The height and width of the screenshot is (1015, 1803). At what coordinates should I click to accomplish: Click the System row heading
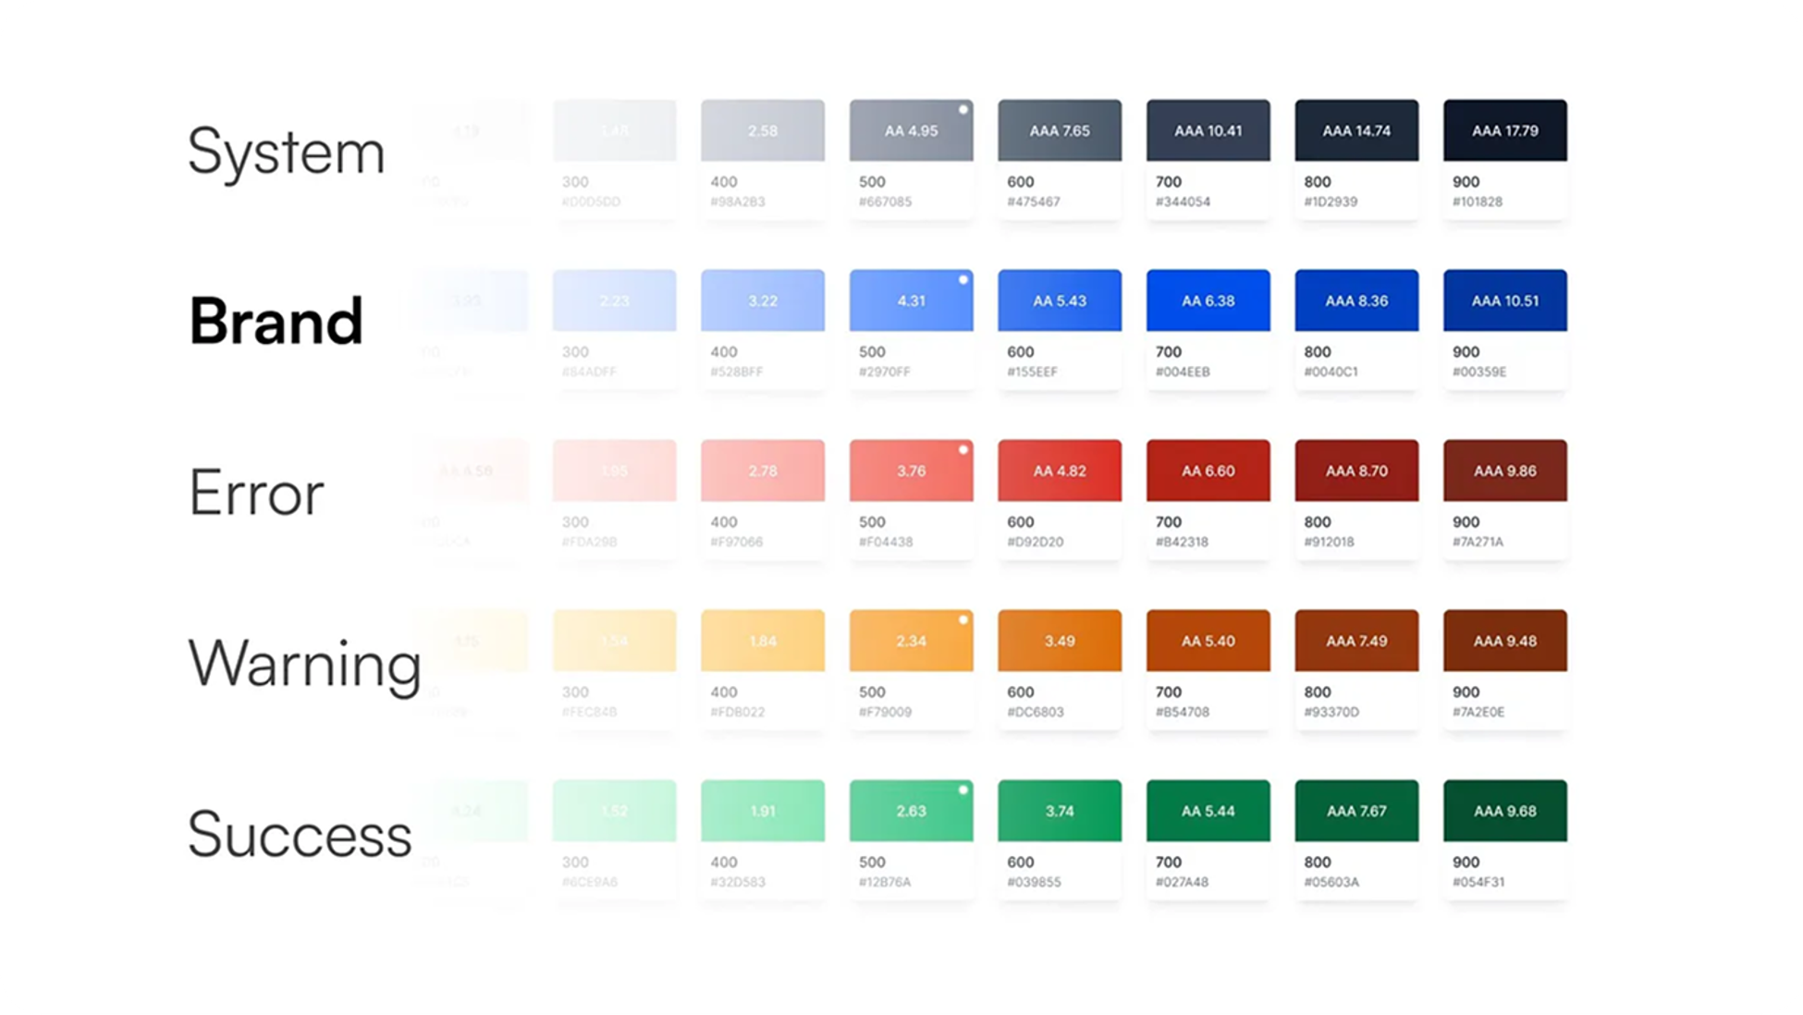point(286,153)
